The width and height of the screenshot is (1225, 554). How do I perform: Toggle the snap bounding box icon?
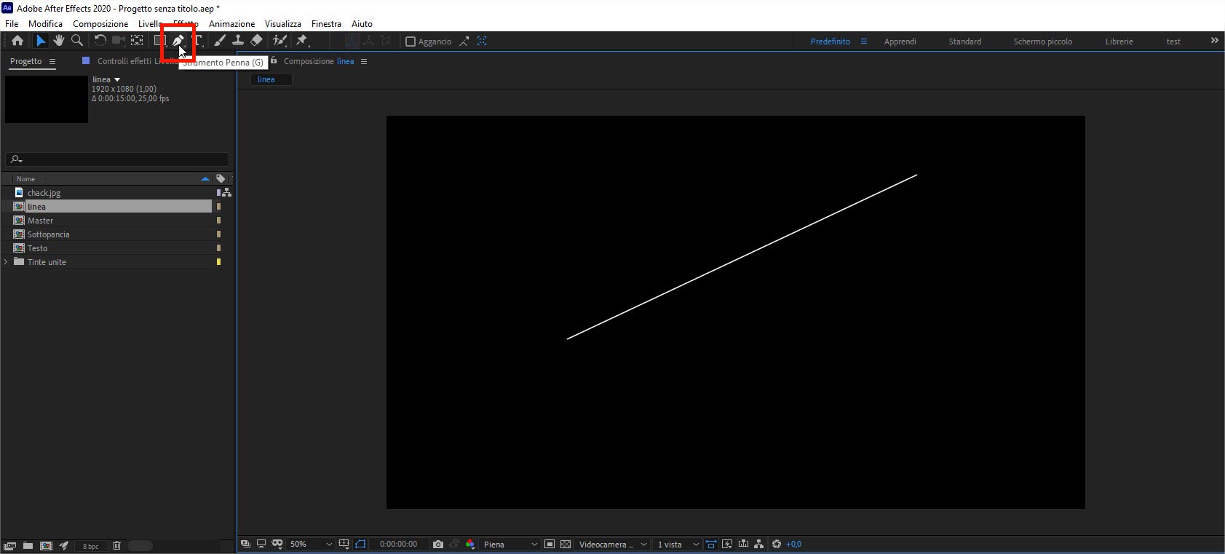(x=482, y=41)
